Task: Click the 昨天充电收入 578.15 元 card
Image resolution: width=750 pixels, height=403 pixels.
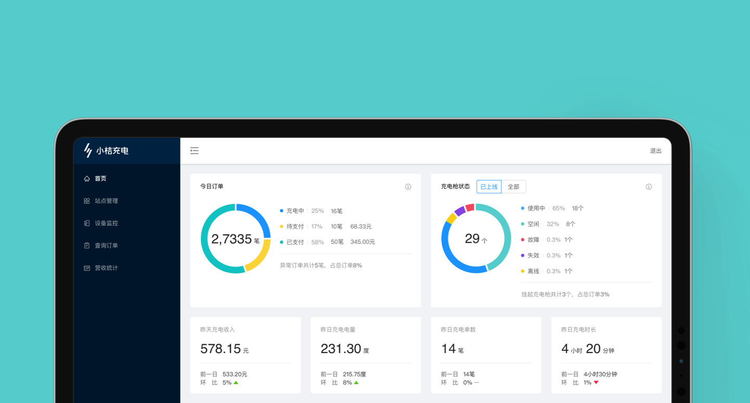Action: click(x=245, y=355)
